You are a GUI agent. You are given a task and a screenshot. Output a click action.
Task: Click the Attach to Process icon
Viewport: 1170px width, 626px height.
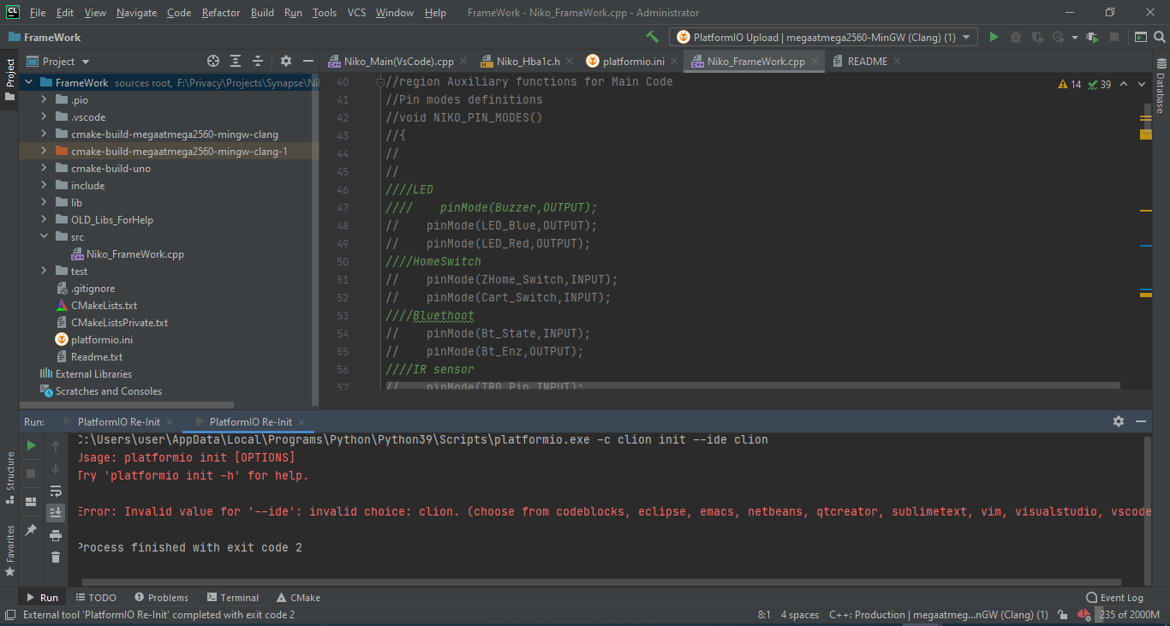1092,37
